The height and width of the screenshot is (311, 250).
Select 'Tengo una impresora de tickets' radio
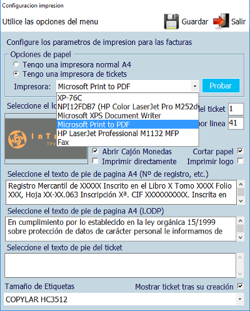(x=16, y=74)
